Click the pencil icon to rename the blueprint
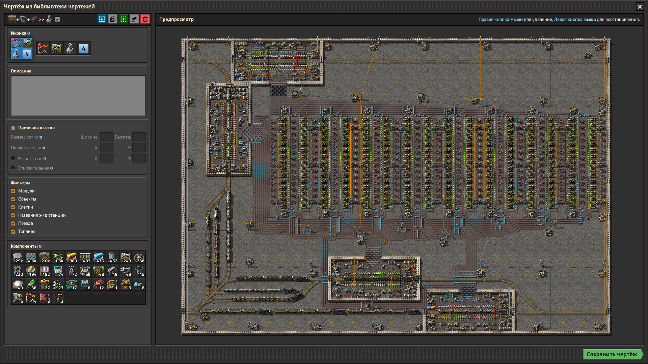Viewport: 648px width, 364px height. click(x=57, y=19)
